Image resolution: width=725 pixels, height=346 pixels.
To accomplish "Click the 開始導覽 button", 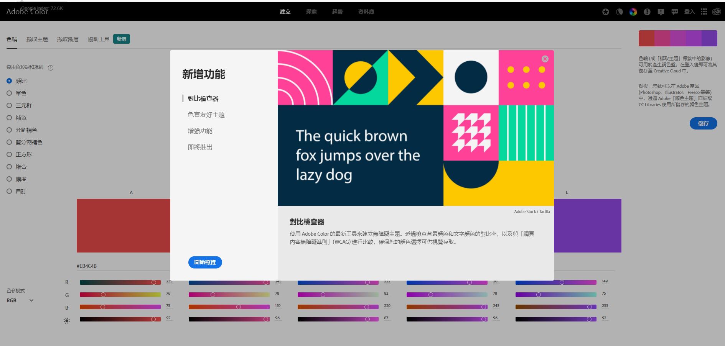I will point(205,262).
